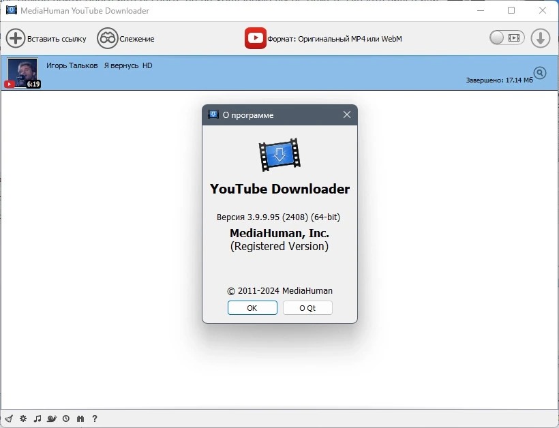
Task: Confirm About dialog with OK
Action: tap(252, 308)
